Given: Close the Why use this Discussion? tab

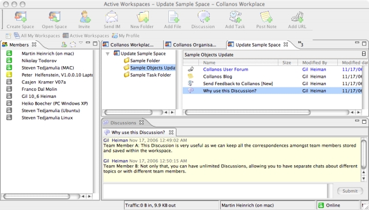Looking at the screenshot, I should coord(171,132).
